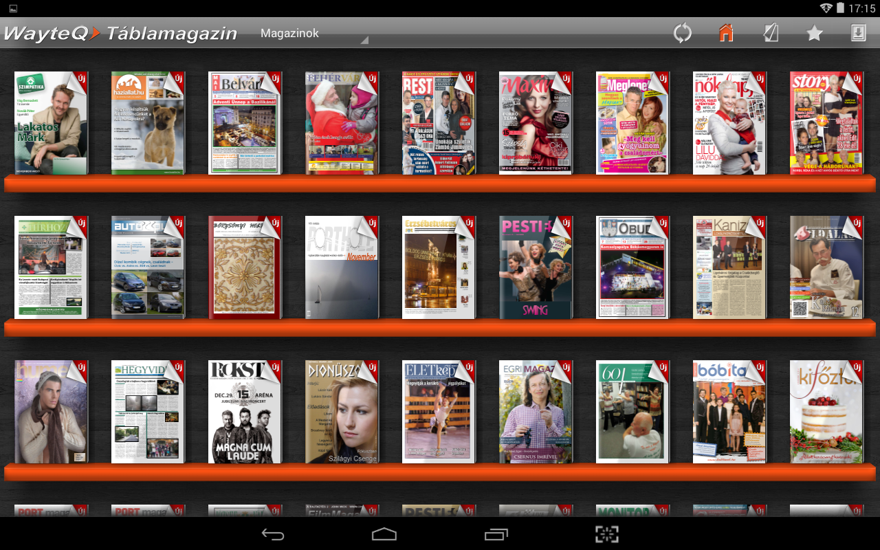
Task: Open the Óbuda newspaper cover
Action: pyautogui.click(x=632, y=267)
